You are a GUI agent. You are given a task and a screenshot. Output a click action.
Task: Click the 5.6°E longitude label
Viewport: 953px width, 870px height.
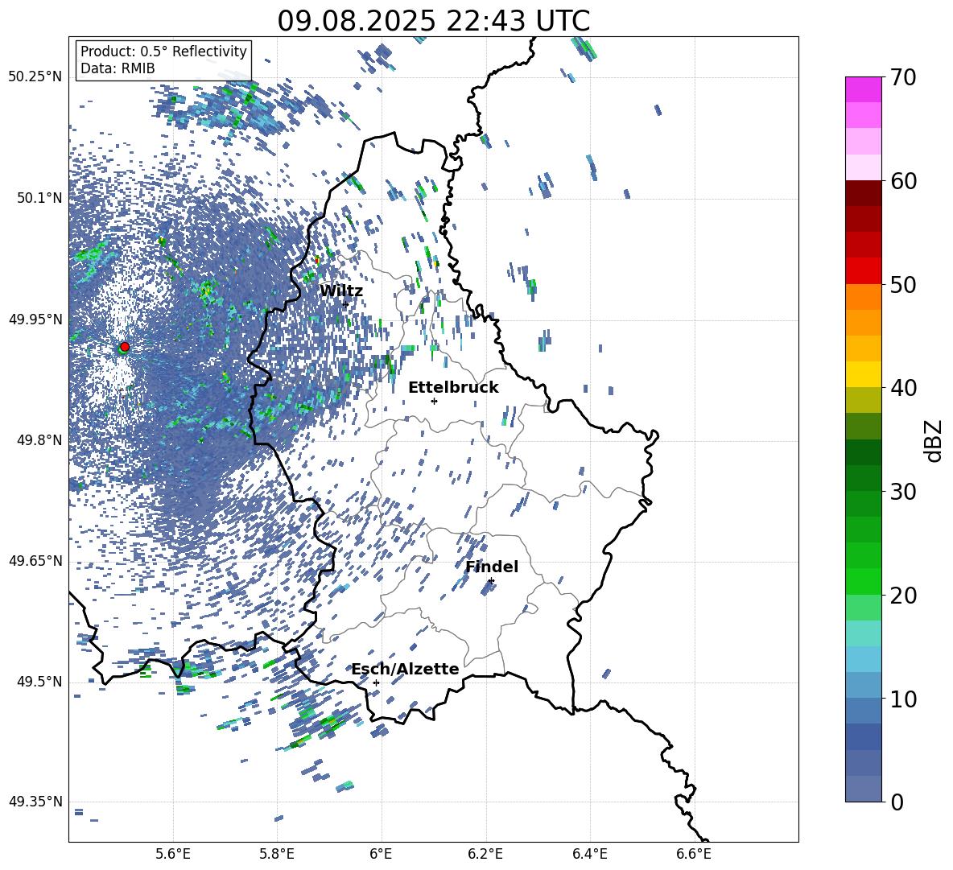click(x=173, y=854)
